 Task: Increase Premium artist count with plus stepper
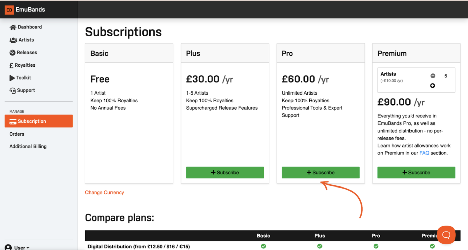[x=433, y=86]
